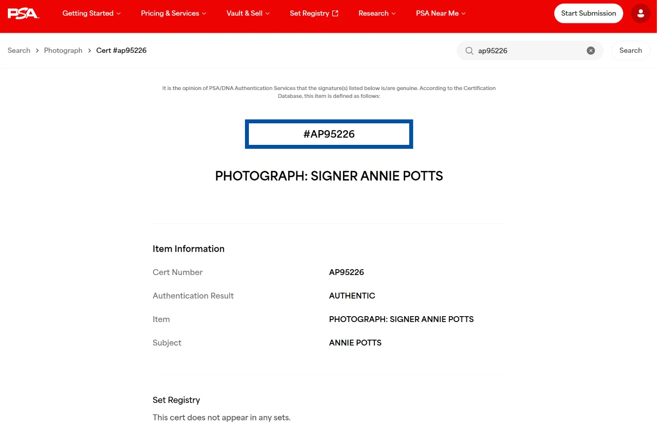Screen dimensions: 657x439
Task: Expand the Getting Started menu
Action: click(x=92, y=13)
